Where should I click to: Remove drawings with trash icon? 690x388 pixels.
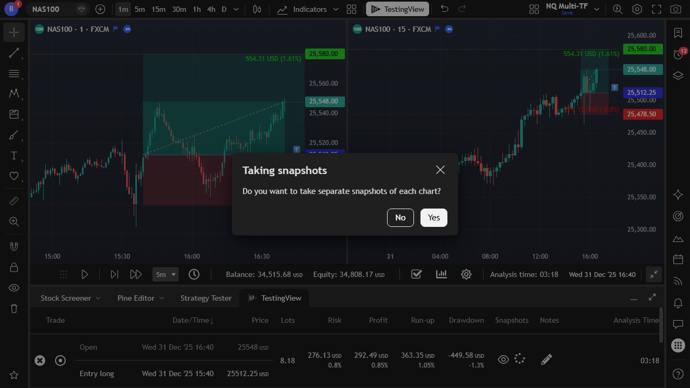14,308
